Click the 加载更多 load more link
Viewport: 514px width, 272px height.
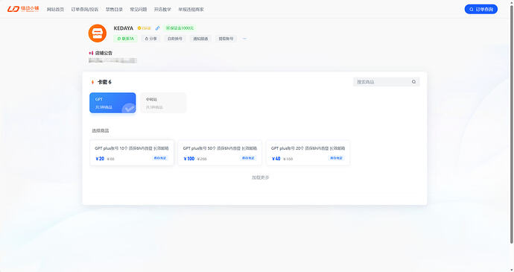(x=260, y=177)
